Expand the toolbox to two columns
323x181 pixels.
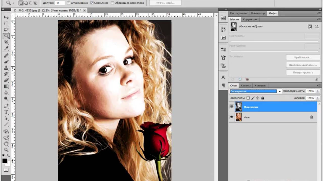[x=3, y=9]
